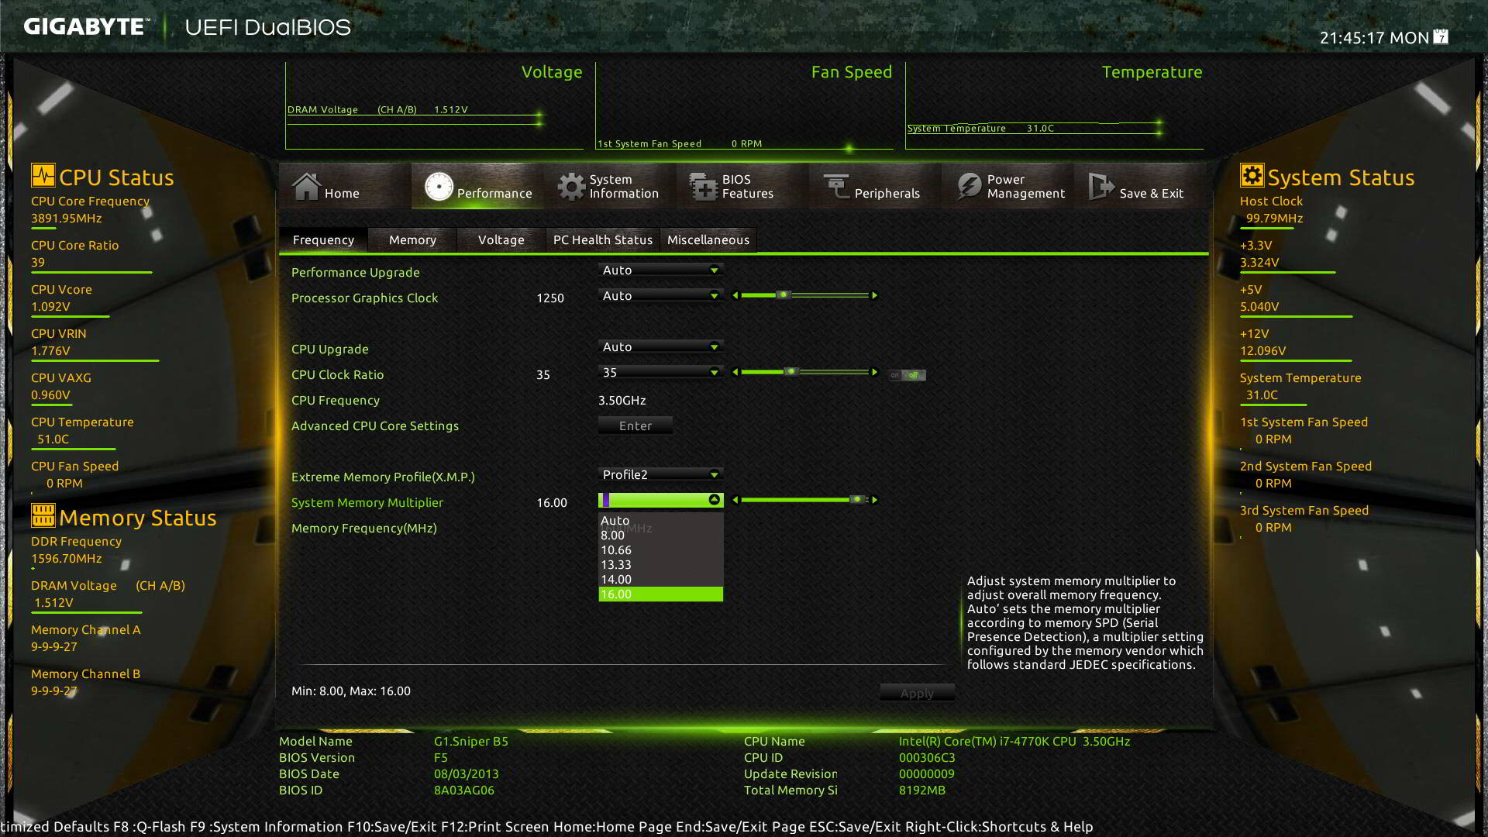Click the Performance gauge icon
The height and width of the screenshot is (837, 1488).
click(439, 186)
